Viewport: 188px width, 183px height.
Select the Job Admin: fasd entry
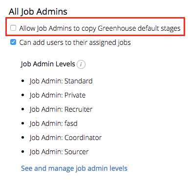point(53,123)
